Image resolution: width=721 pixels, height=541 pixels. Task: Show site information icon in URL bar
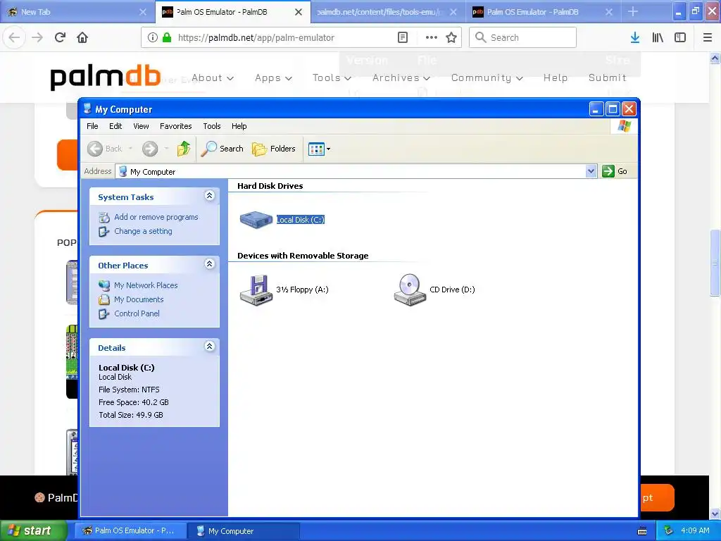[x=153, y=38]
